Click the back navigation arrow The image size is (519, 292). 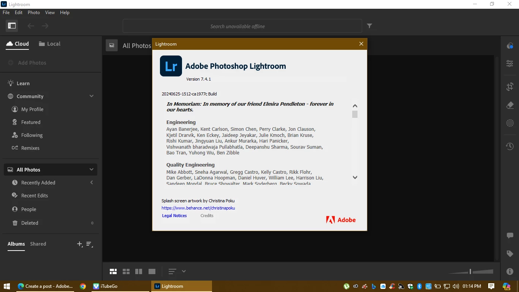pyautogui.click(x=31, y=26)
